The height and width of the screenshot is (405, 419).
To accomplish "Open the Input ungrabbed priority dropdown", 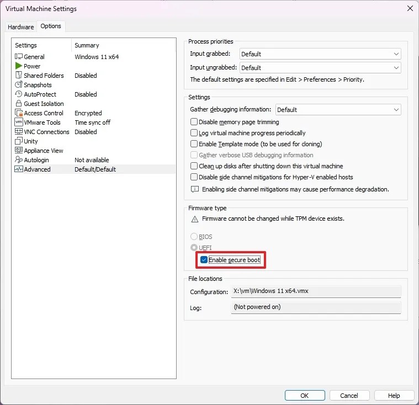I will [x=320, y=68].
